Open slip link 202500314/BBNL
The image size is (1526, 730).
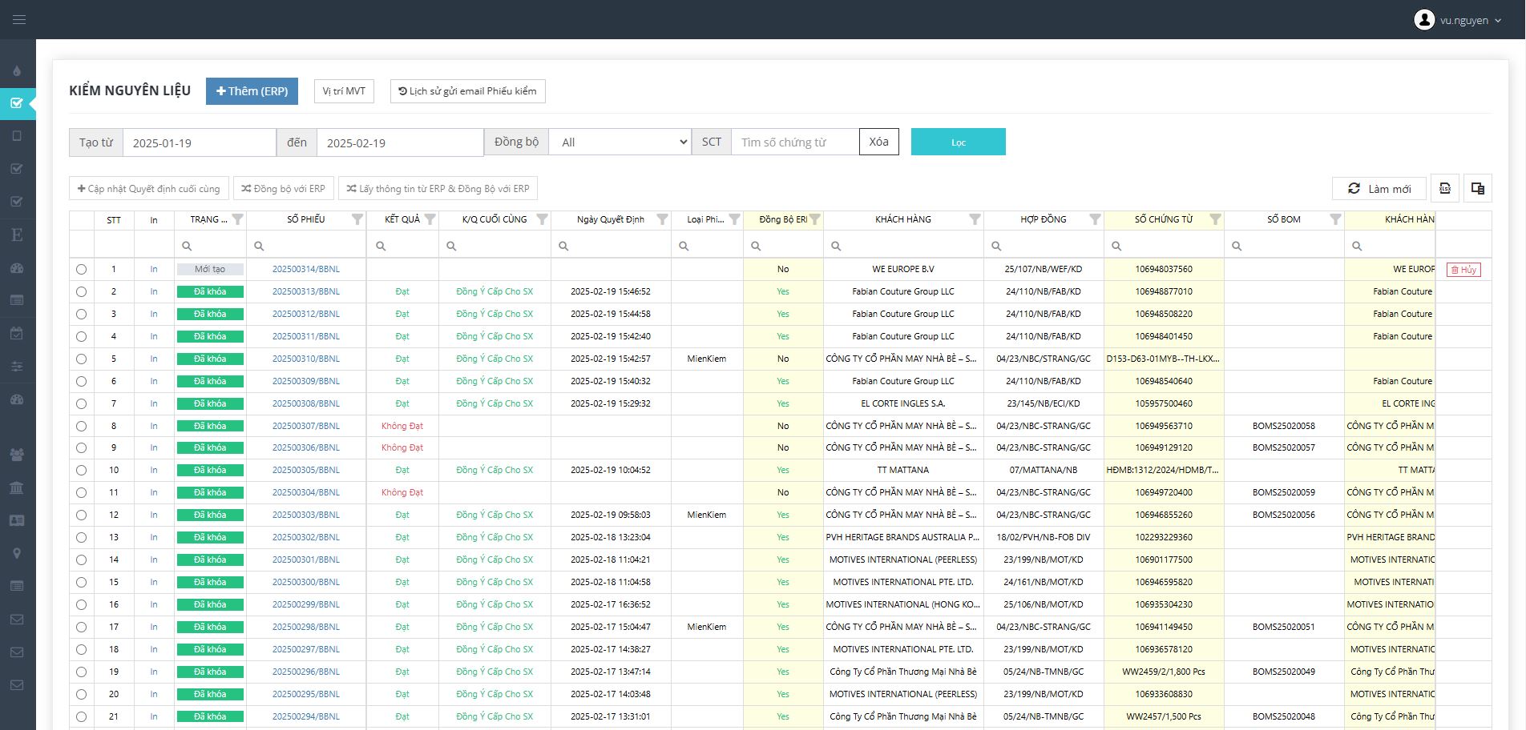click(306, 270)
